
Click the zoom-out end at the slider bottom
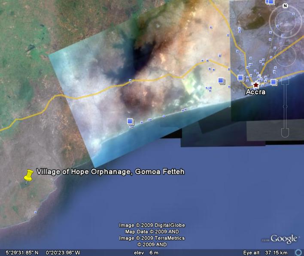(285, 132)
